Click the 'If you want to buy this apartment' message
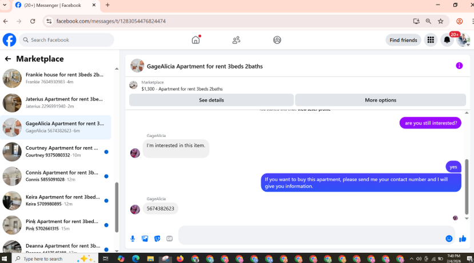This screenshot has height=263, width=474. point(361,183)
